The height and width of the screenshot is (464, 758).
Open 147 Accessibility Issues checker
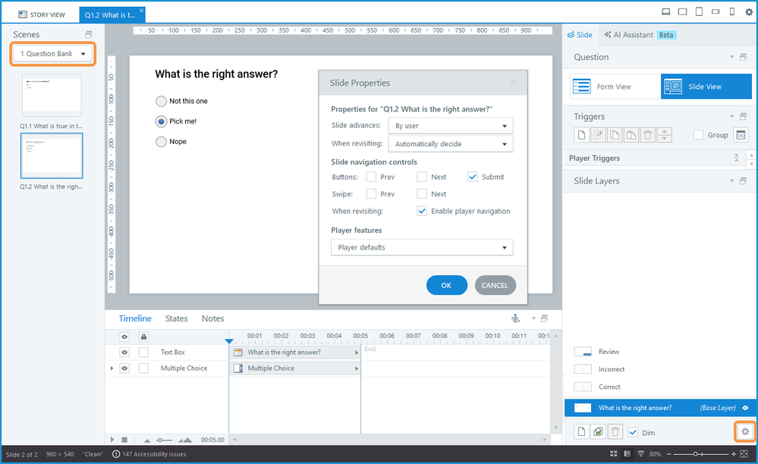point(149,454)
